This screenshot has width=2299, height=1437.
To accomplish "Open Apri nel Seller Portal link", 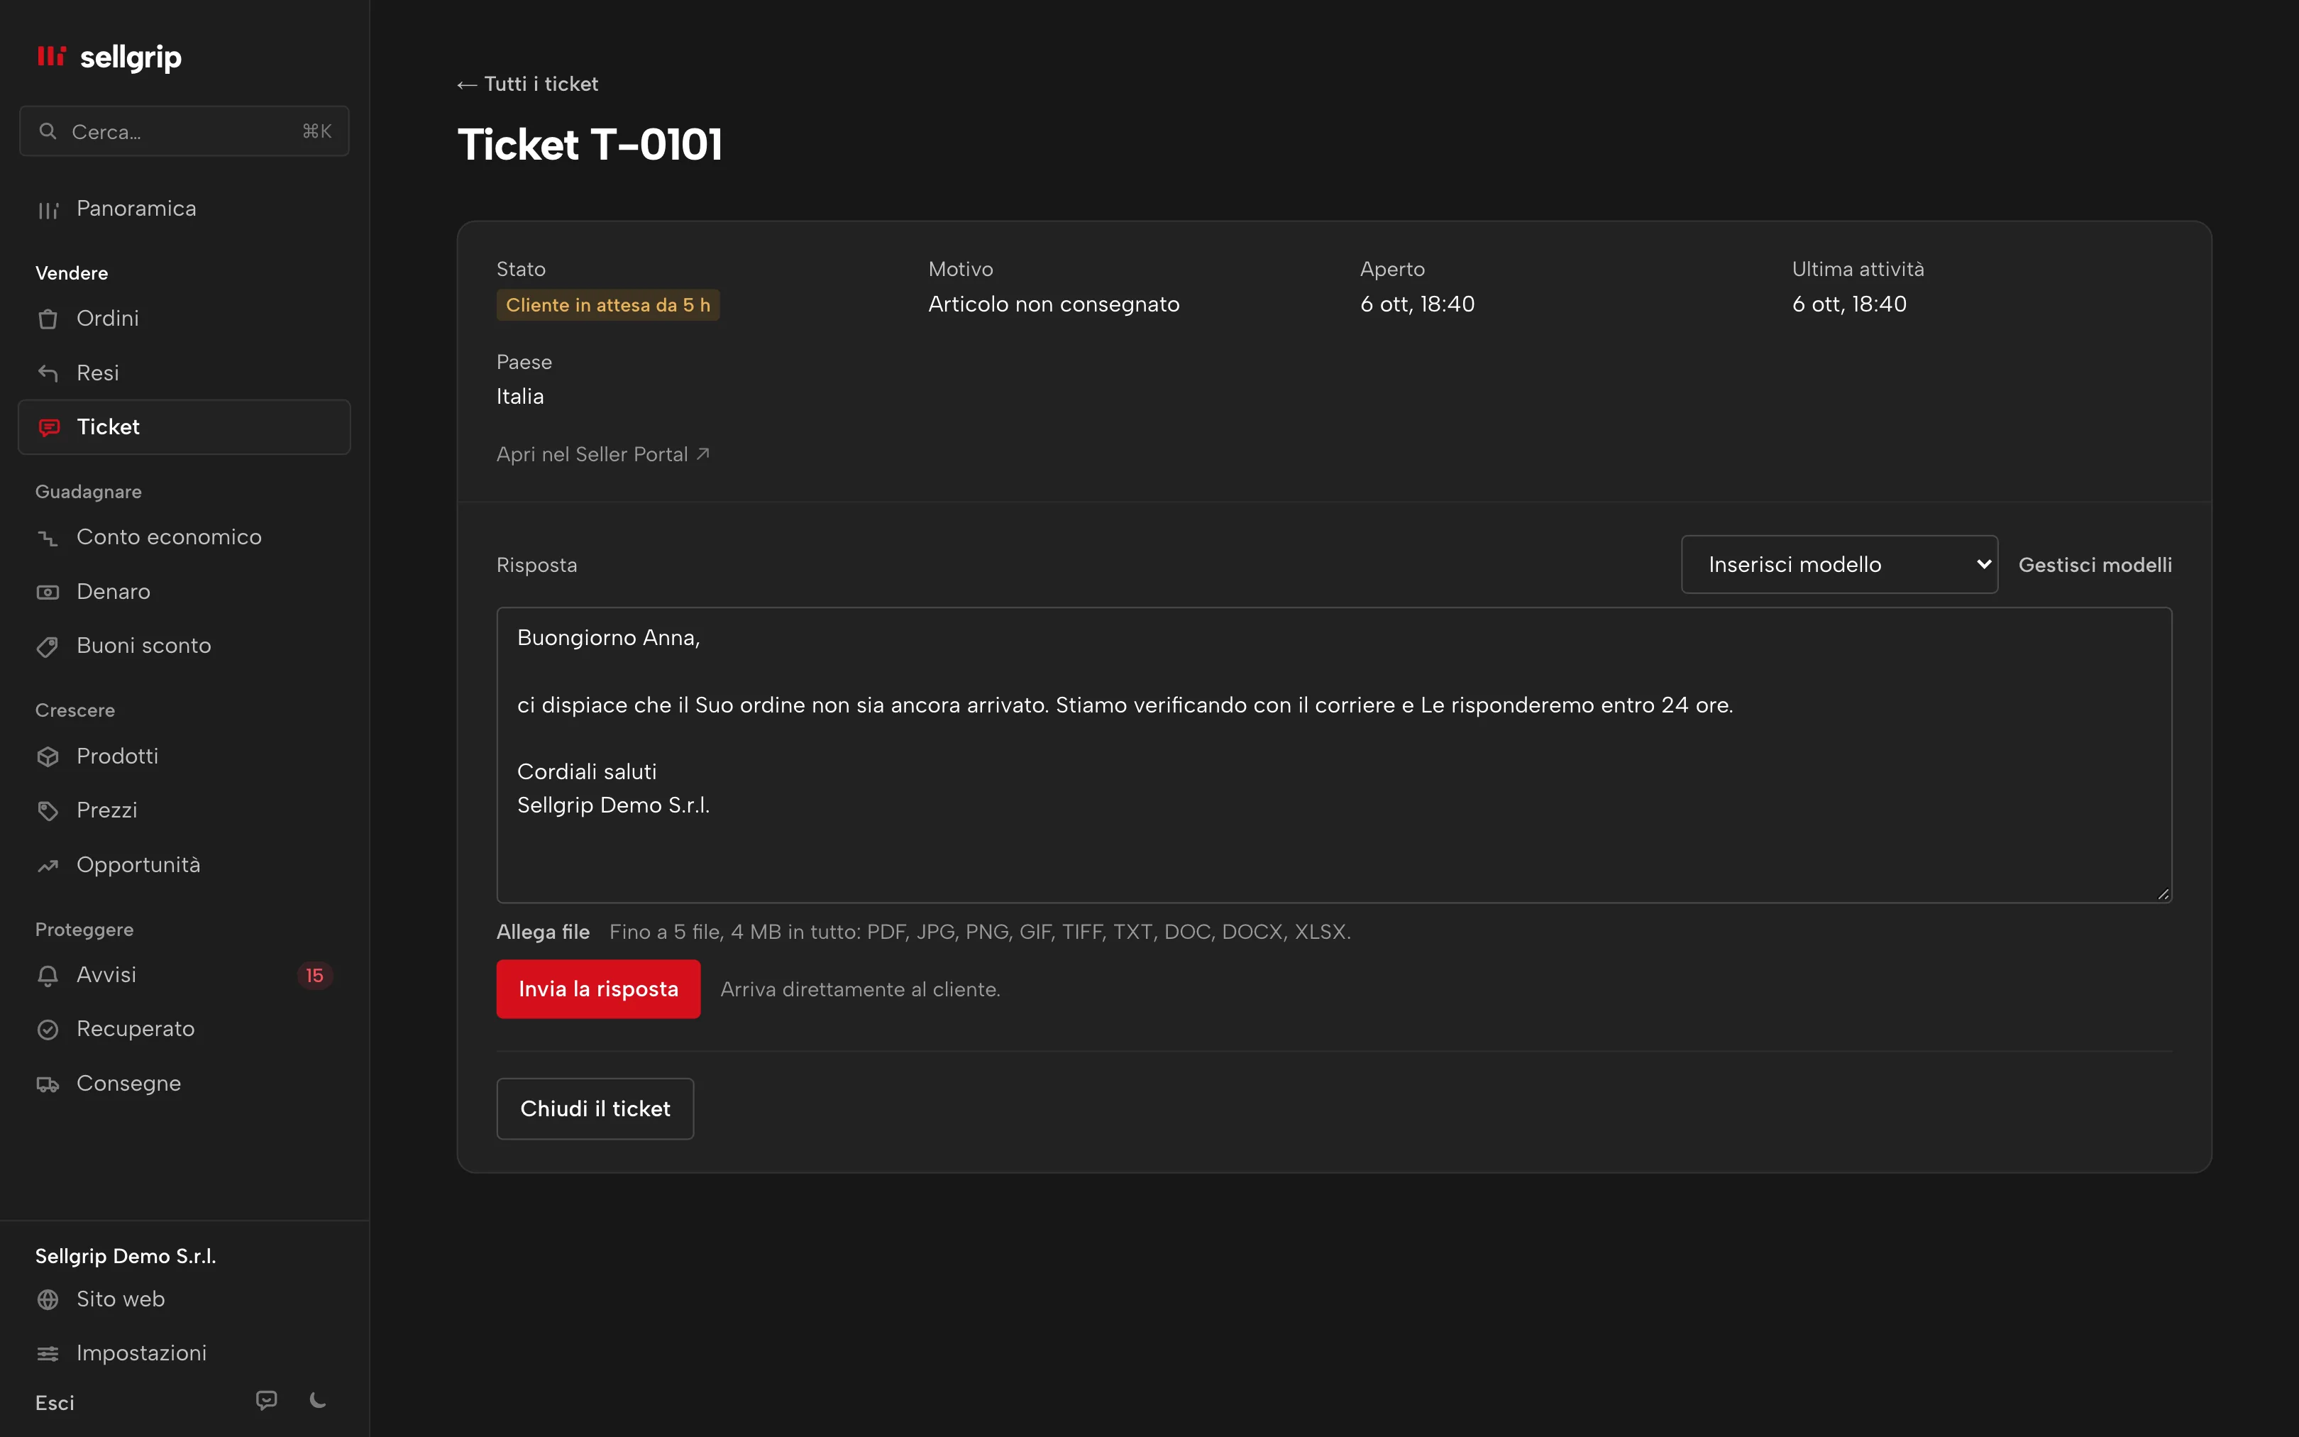I will click(x=603, y=454).
